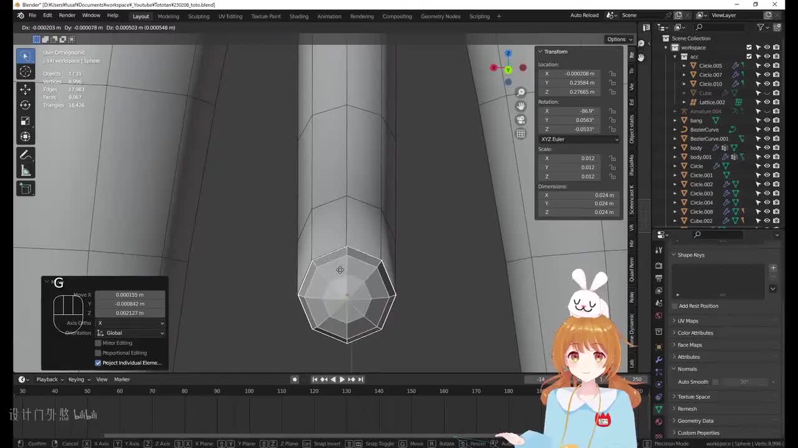Toggle auto keying record button
Image resolution: width=798 pixels, height=448 pixels.
tap(295, 380)
